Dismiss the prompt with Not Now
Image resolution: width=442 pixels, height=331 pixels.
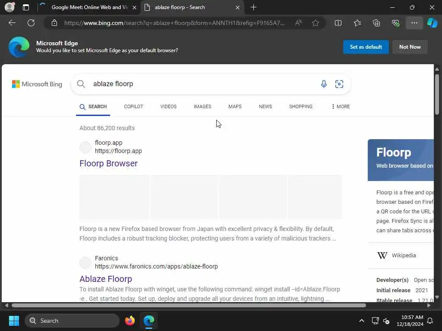pyautogui.click(x=410, y=47)
